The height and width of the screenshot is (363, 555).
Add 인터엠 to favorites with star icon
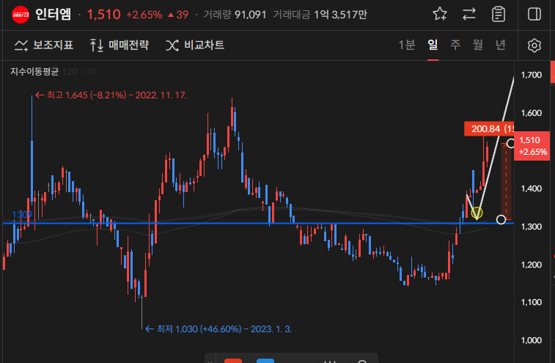pos(440,15)
